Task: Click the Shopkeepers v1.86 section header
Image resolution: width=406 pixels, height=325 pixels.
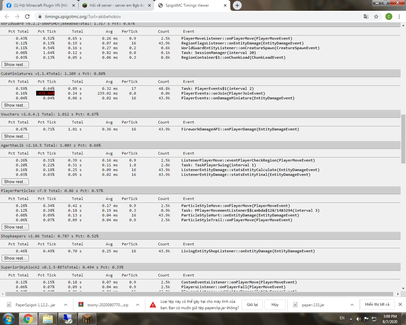Action: (200, 236)
